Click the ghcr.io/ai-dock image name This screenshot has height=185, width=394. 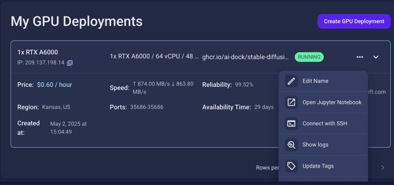(246, 57)
